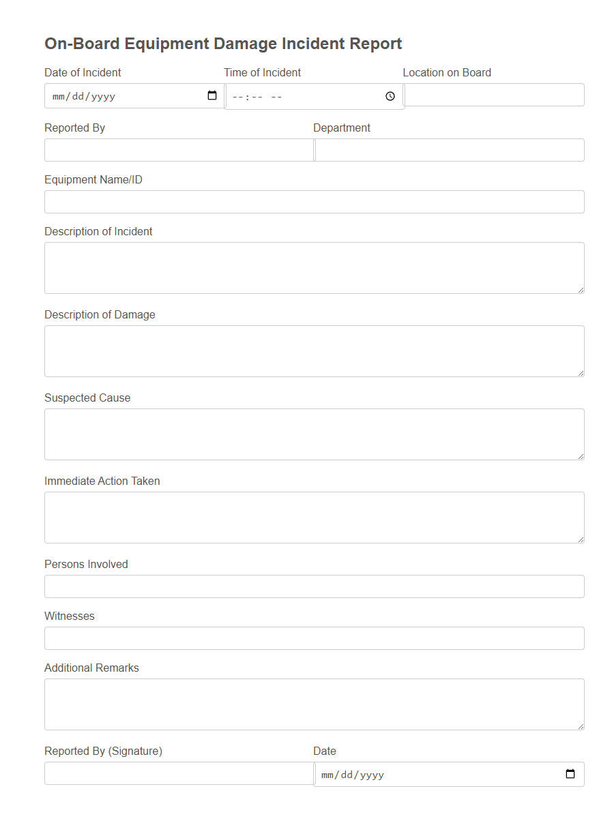Click the Description of Incident text area
614x821 pixels.
[x=314, y=267]
